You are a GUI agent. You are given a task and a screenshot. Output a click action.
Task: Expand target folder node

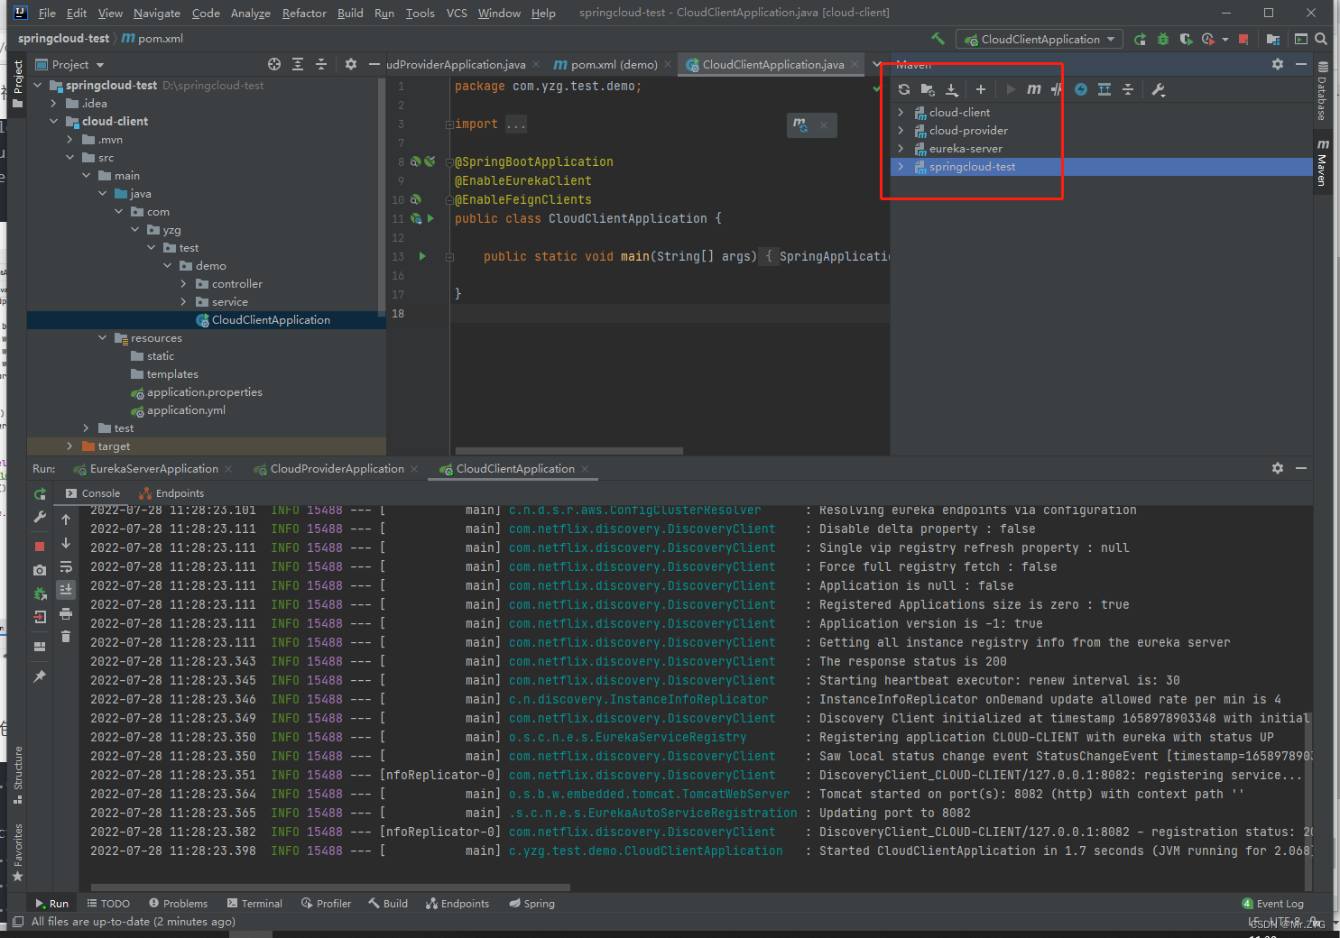(70, 446)
